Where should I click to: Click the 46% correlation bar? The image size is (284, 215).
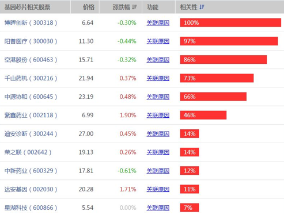point(203,115)
